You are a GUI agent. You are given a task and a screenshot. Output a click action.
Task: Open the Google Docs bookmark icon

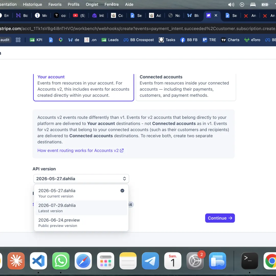(x=51, y=40)
